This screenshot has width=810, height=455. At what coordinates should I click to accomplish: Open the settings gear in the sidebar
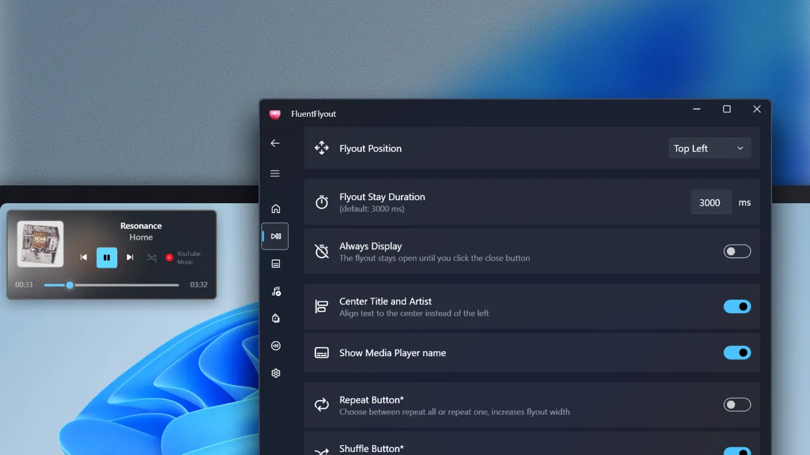[x=275, y=373]
